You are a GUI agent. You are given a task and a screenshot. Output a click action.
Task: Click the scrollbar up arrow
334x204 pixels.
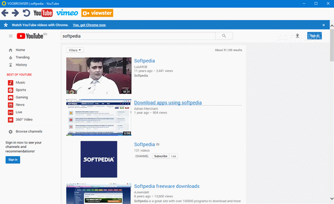click(332, 26)
